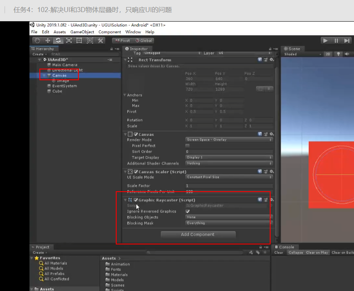The width and height of the screenshot is (354, 291).
Task: Activate the Rotate tool
Action: tap(58, 41)
